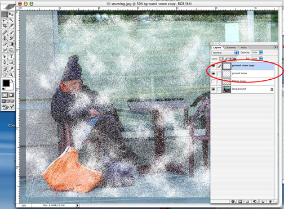Select the Move tool
Screen dimensions: 284x209
(x=11, y=14)
